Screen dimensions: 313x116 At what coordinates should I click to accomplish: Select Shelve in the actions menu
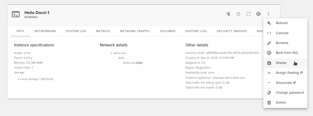point(281,63)
